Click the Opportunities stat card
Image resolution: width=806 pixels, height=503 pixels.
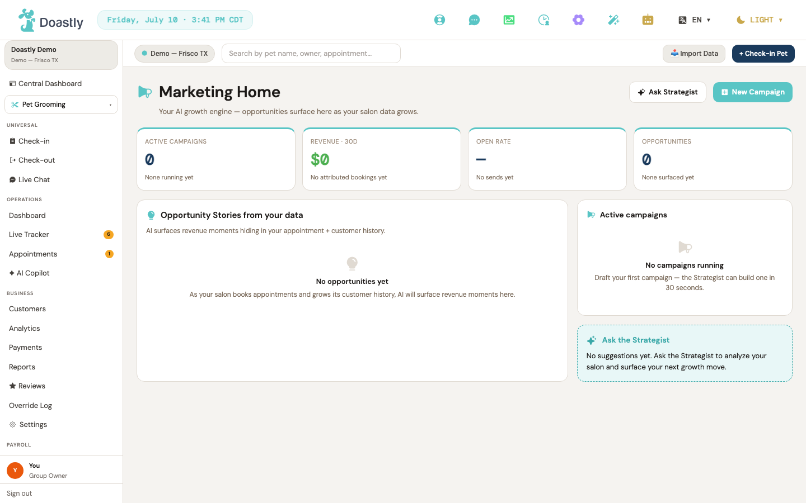pyautogui.click(x=713, y=159)
